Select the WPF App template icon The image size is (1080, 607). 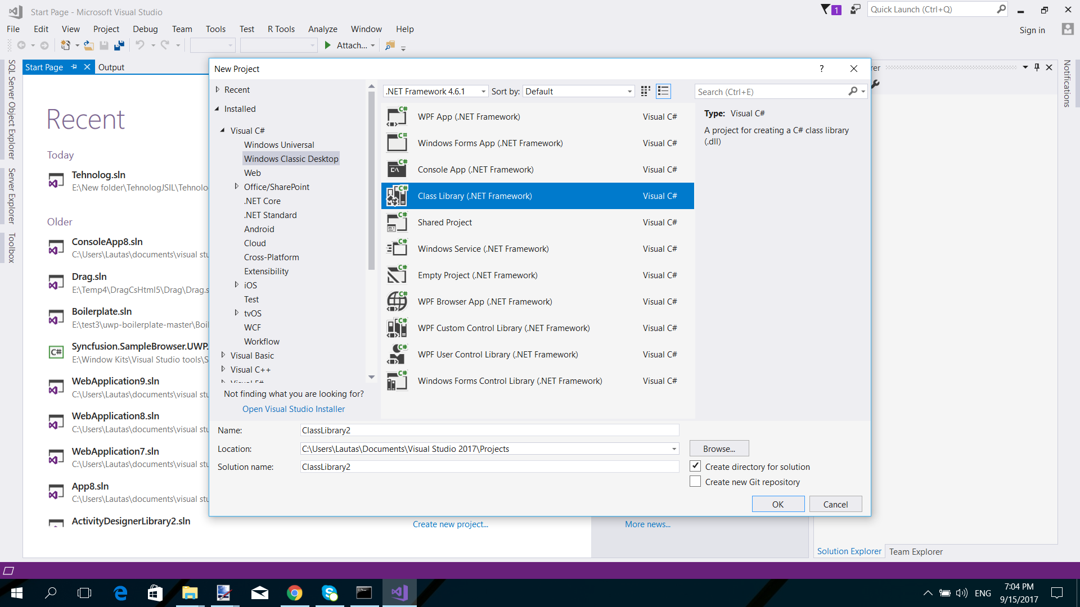397,117
